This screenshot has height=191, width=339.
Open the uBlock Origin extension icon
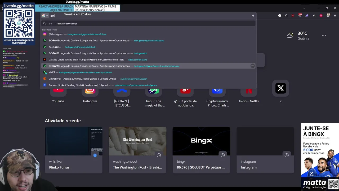point(293,16)
